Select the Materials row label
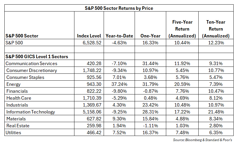The height and width of the screenshot is (144, 238). click(x=16, y=119)
